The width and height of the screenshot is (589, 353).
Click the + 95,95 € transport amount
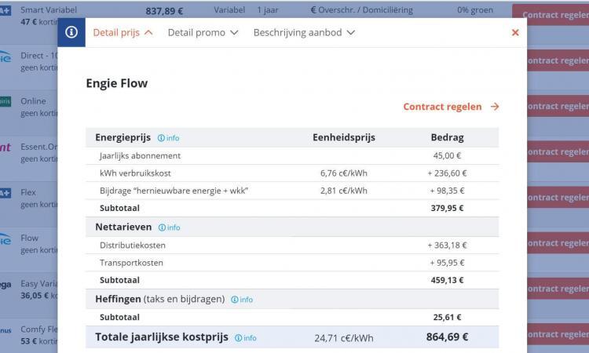(x=447, y=263)
